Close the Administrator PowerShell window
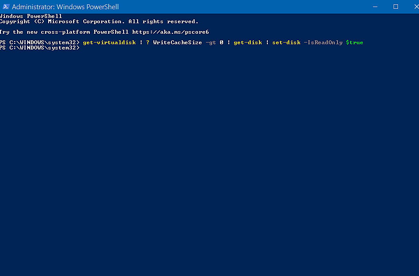419x276 pixels. (415, 7)
